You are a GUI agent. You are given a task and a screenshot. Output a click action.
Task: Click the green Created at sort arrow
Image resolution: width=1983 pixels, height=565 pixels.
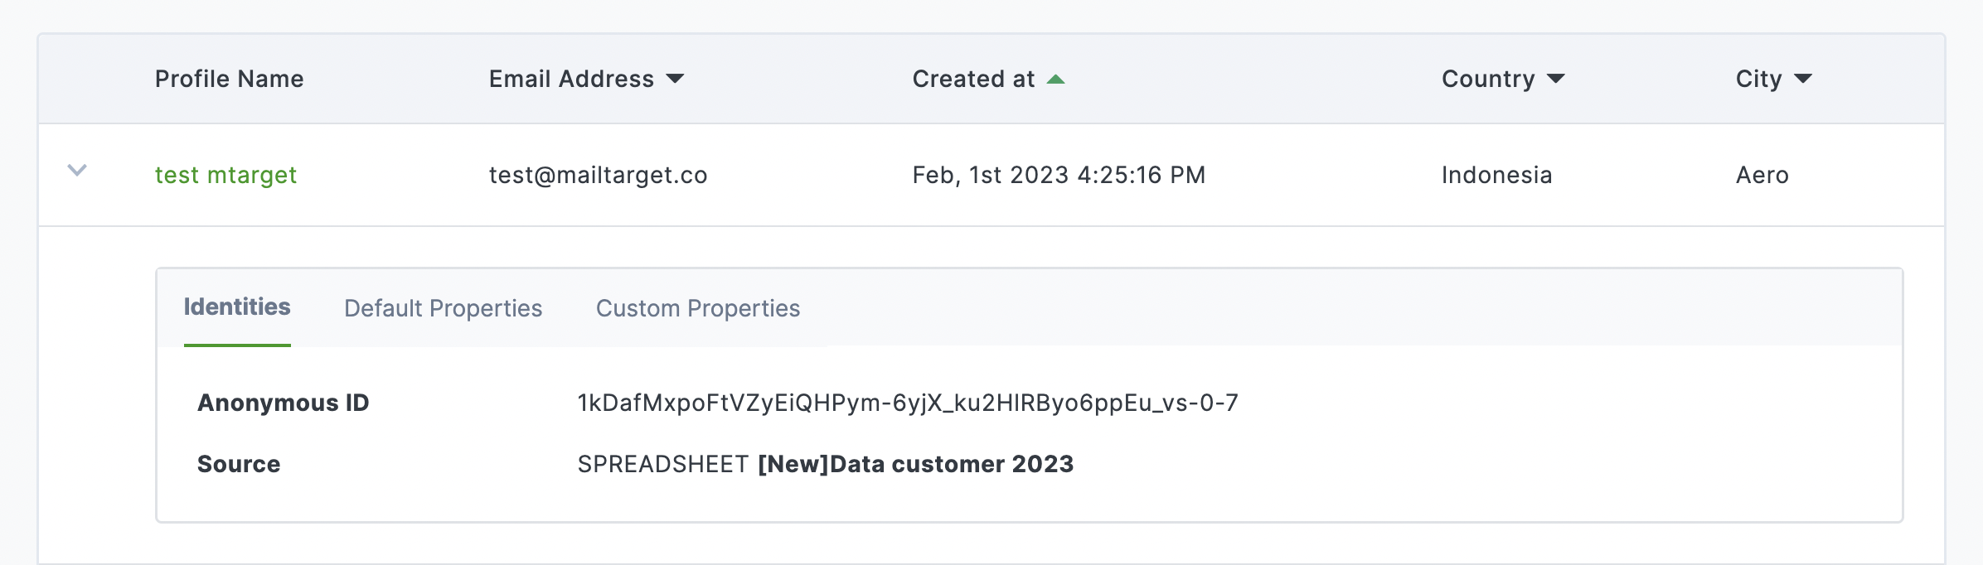pyautogui.click(x=1055, y=80)
